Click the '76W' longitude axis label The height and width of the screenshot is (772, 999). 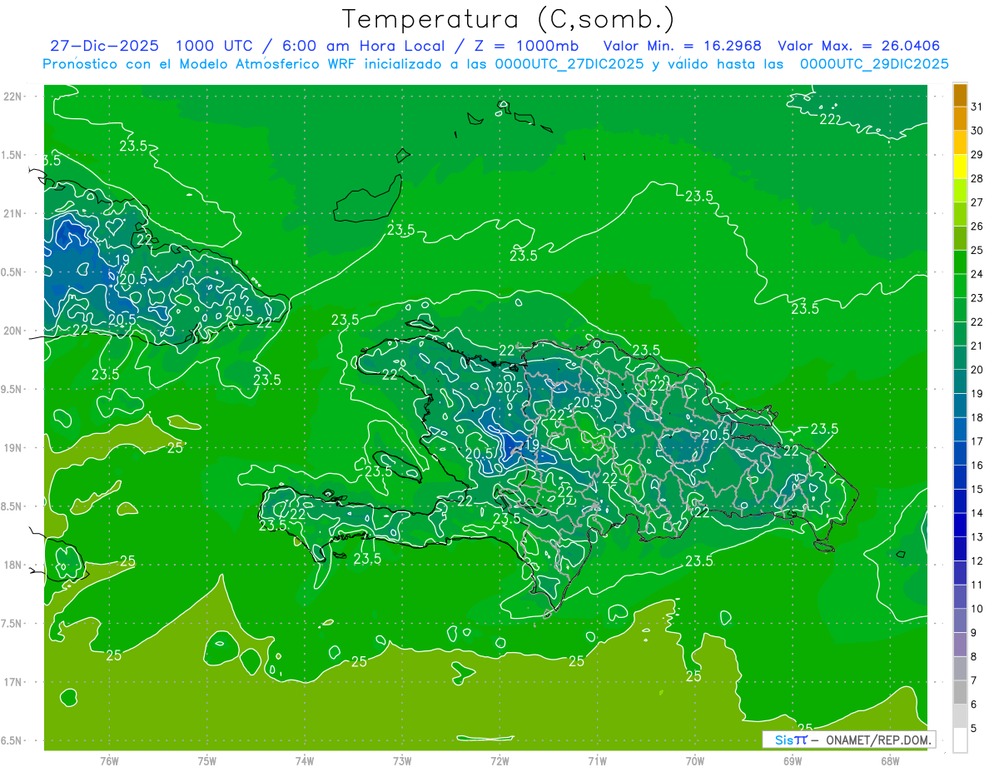click(x=109, y=760)
